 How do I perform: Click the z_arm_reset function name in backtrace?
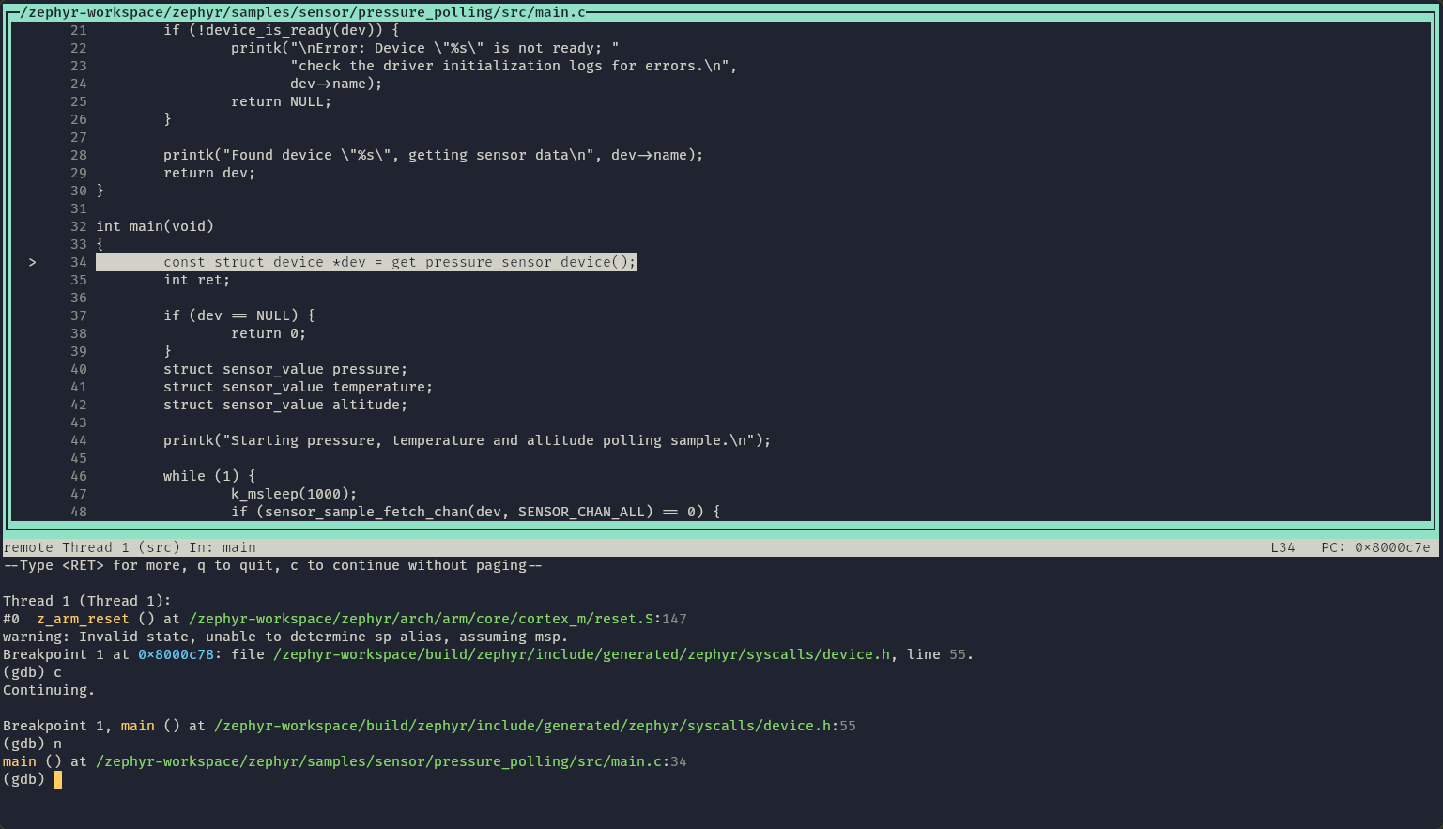pos(83,619)
